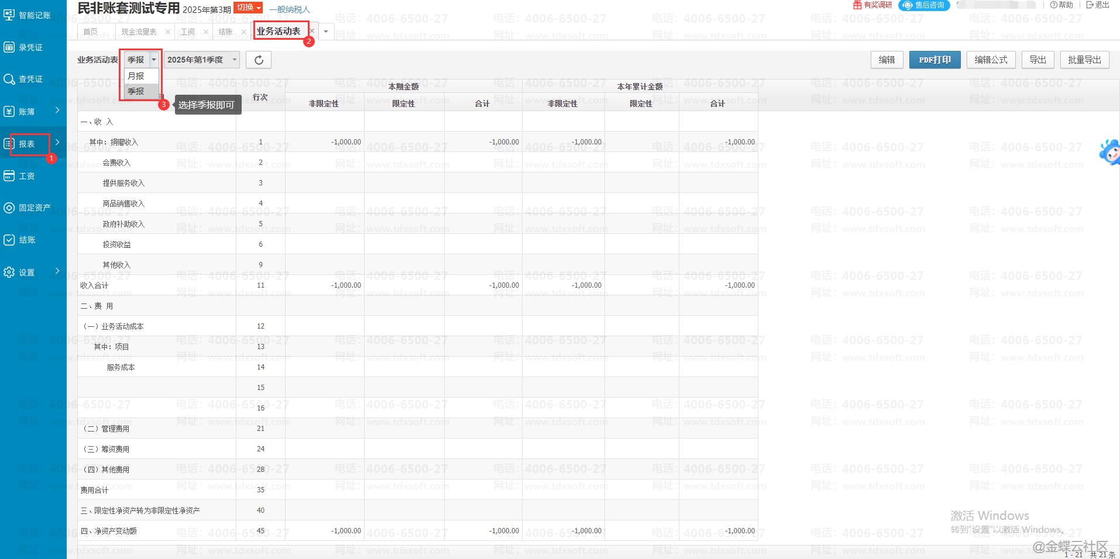1120x559 pixels.
Task: Click the PDF打印 button
Action: point(935,60)
